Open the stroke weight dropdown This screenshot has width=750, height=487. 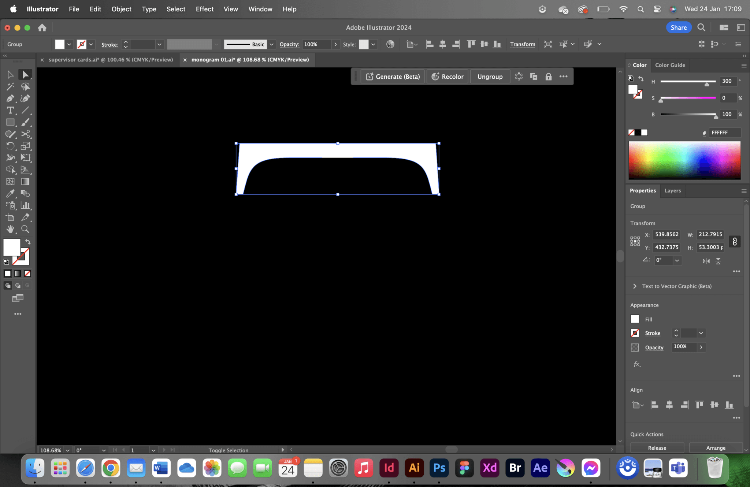[x=159, y=44]
